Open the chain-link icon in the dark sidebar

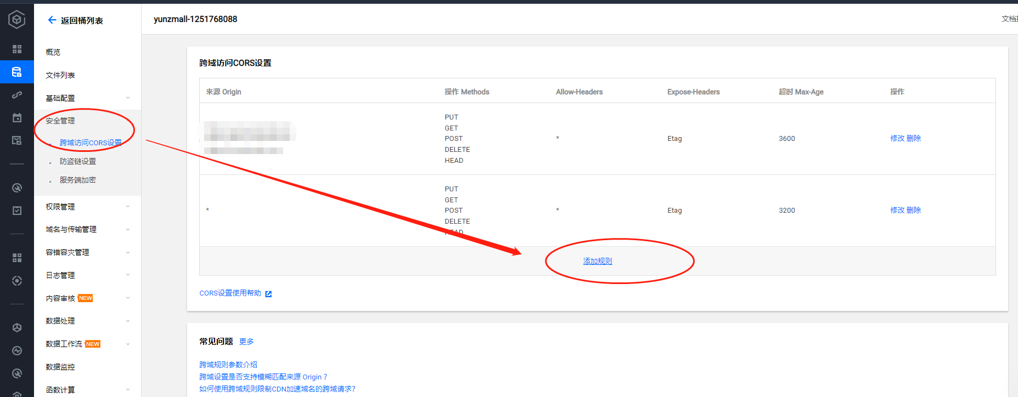pyautogui.click(x=17, y=95)
